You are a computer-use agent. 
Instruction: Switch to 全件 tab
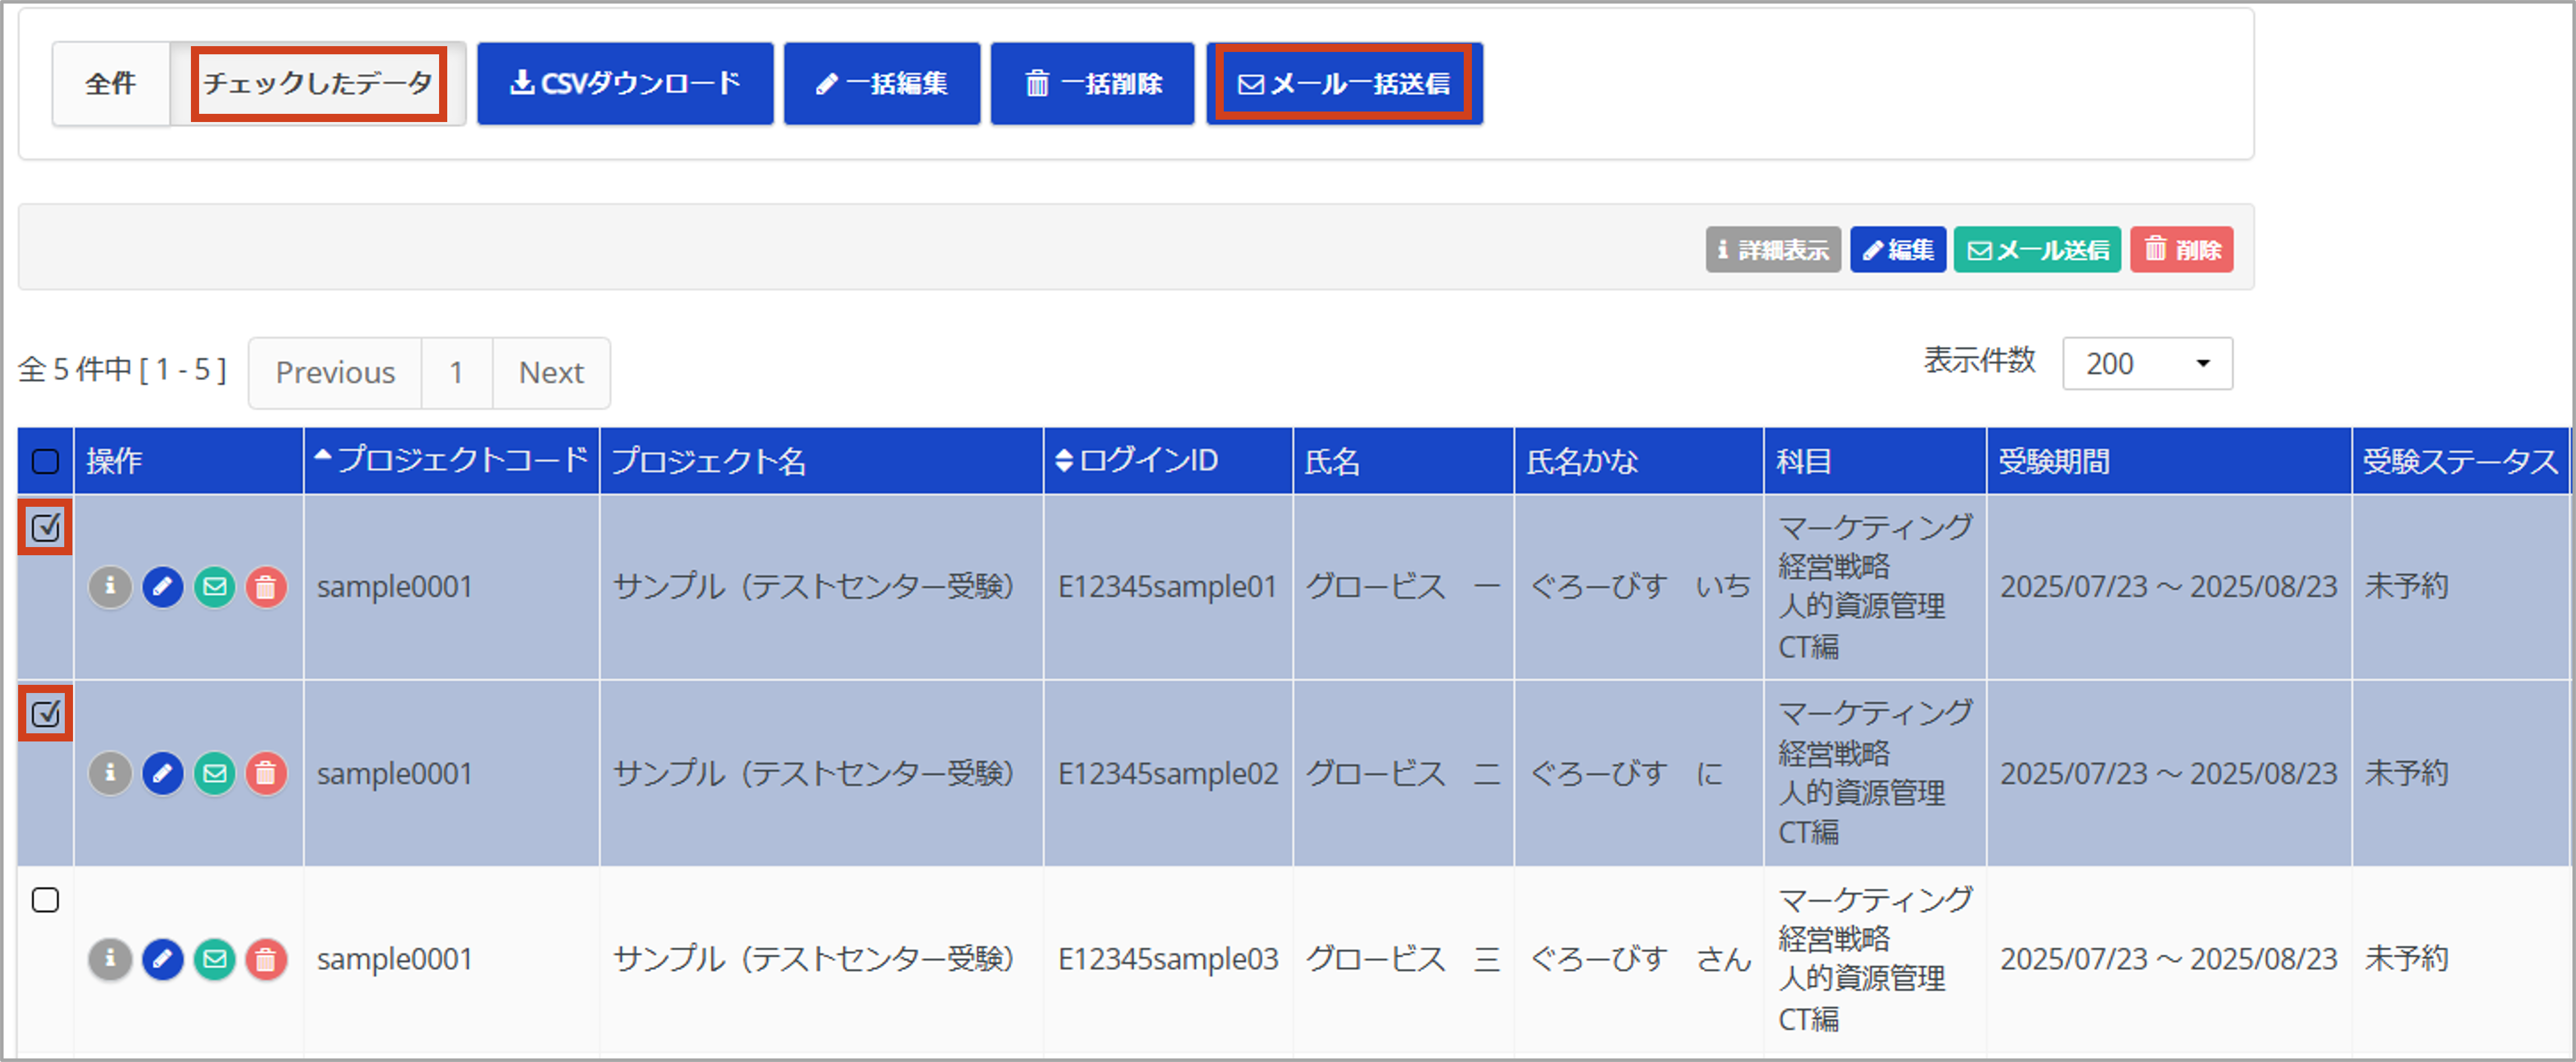click(x=111, y=83)
